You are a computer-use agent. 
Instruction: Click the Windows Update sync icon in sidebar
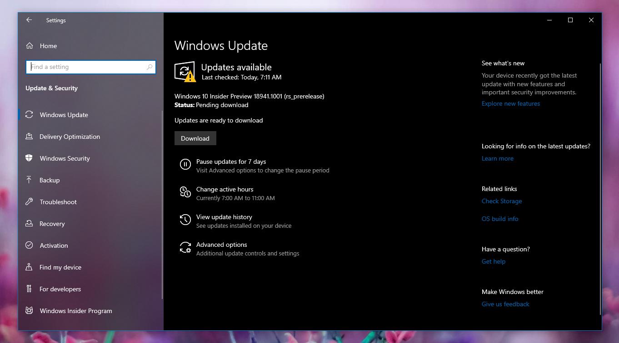pos(30,115)
